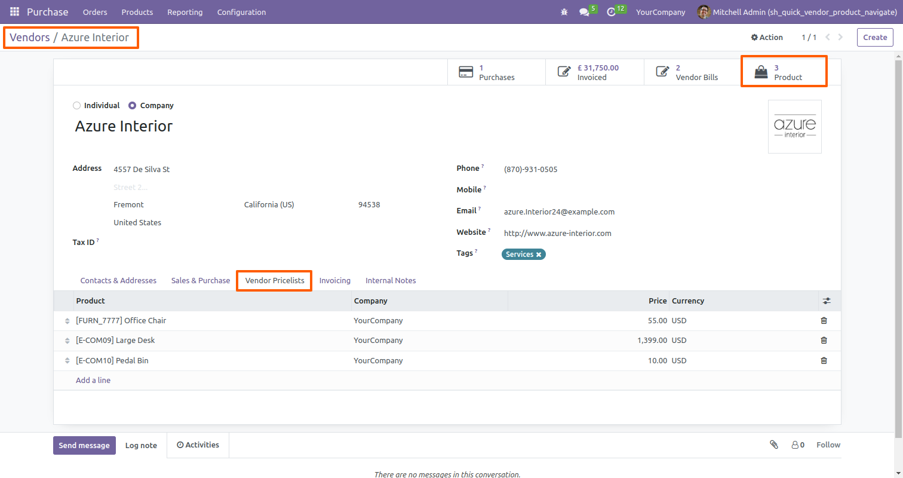Click Large Desk row drag handle
903x478 pixels.
pyautogui.click(x=67, y=341)
